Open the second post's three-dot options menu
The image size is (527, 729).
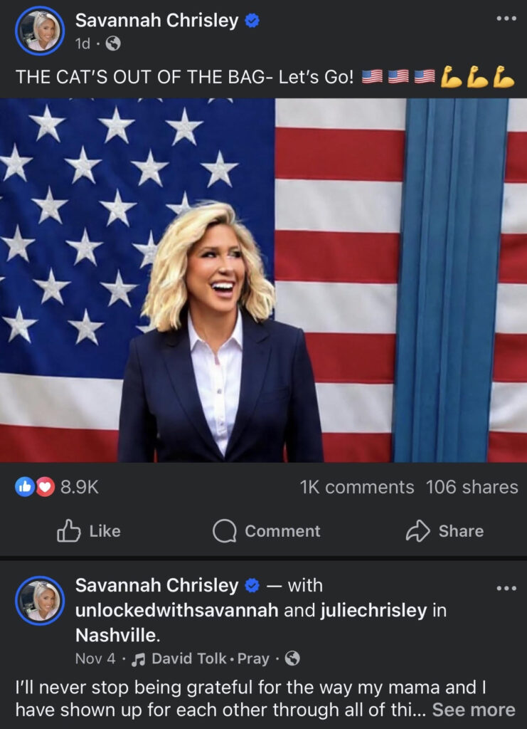pos(506,588)
